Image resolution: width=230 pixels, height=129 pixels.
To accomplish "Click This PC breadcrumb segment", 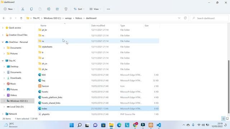I will pos(36,18).
